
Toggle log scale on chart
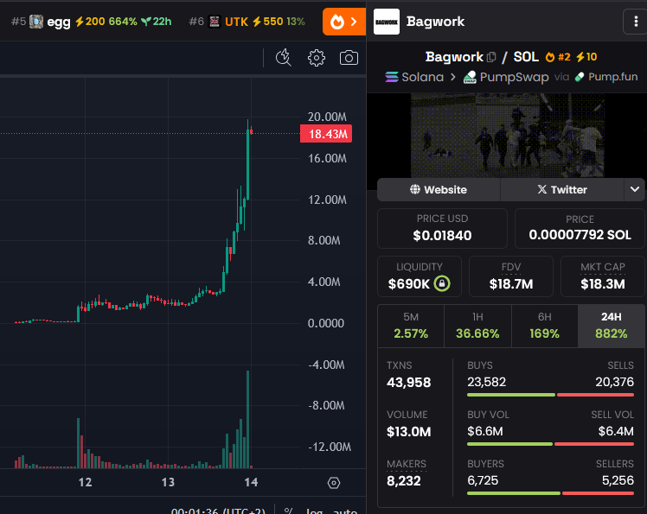tap(315, 511)
